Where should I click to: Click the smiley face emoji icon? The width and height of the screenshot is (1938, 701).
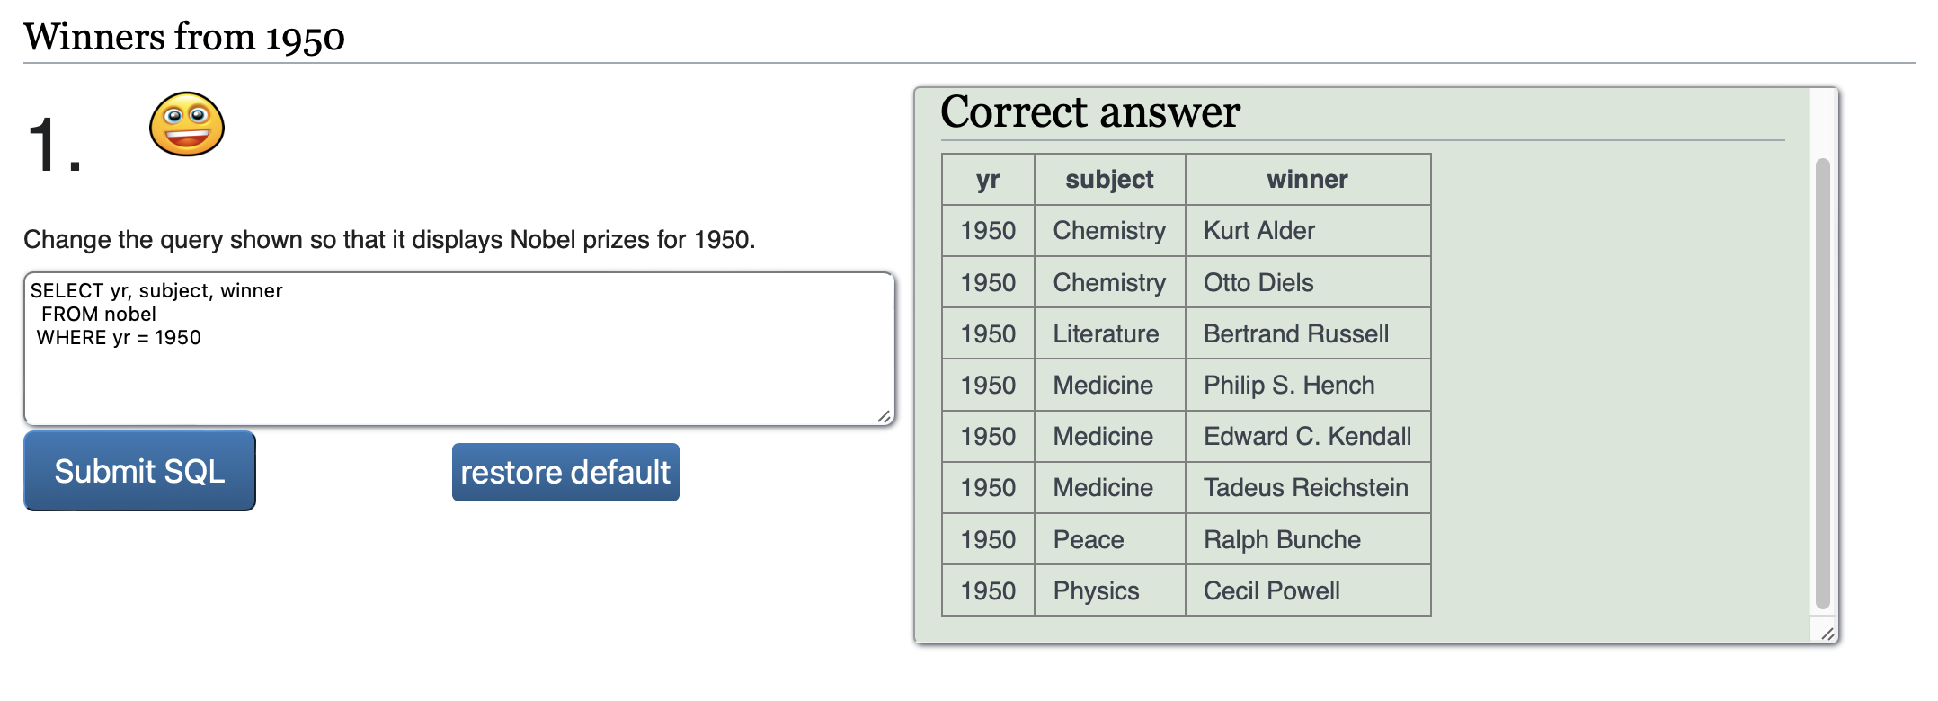(187, 124)
